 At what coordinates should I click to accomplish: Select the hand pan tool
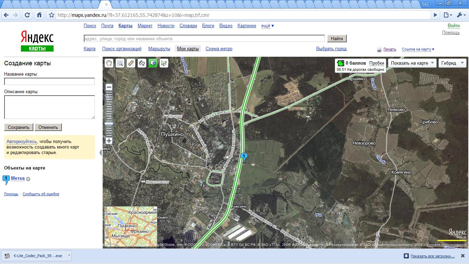[x=109, y=63]
